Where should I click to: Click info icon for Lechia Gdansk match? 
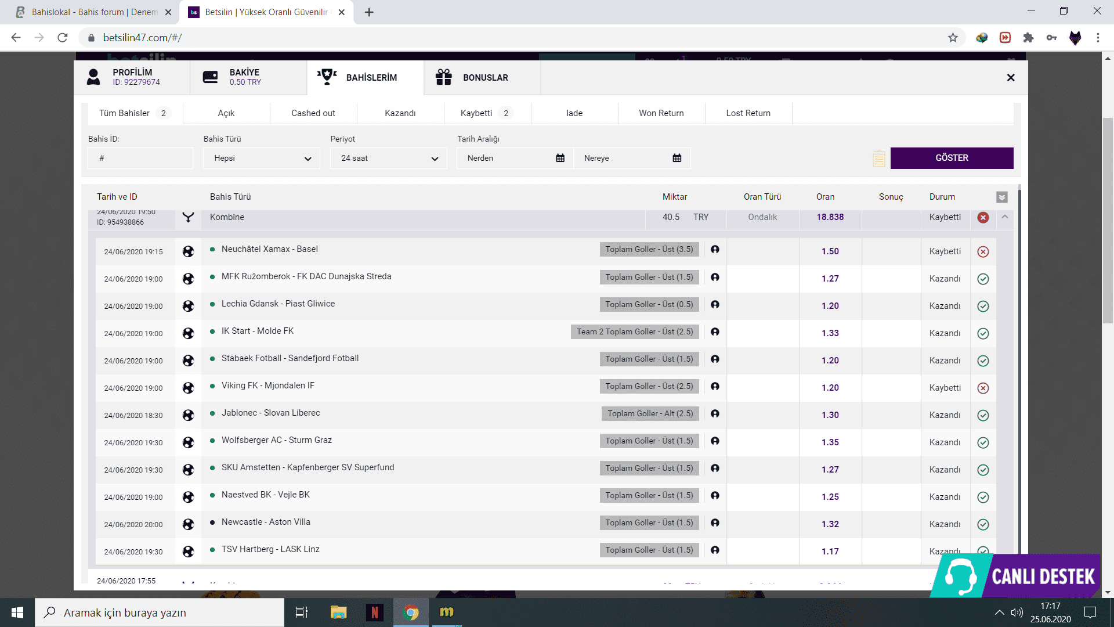(x=715, y=304)
